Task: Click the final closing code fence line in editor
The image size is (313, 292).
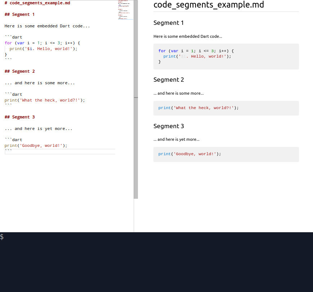Action: click(x=60, y=152)
